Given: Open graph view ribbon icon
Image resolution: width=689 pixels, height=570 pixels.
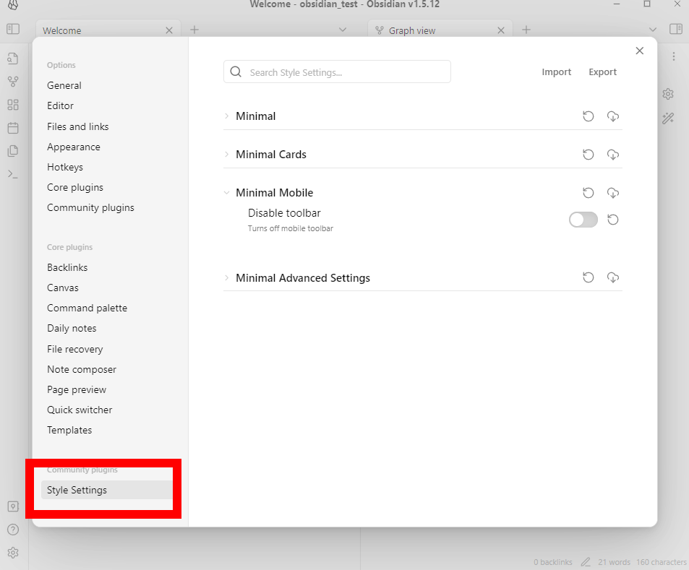Looking at the screenshot, I should (13, 81).
